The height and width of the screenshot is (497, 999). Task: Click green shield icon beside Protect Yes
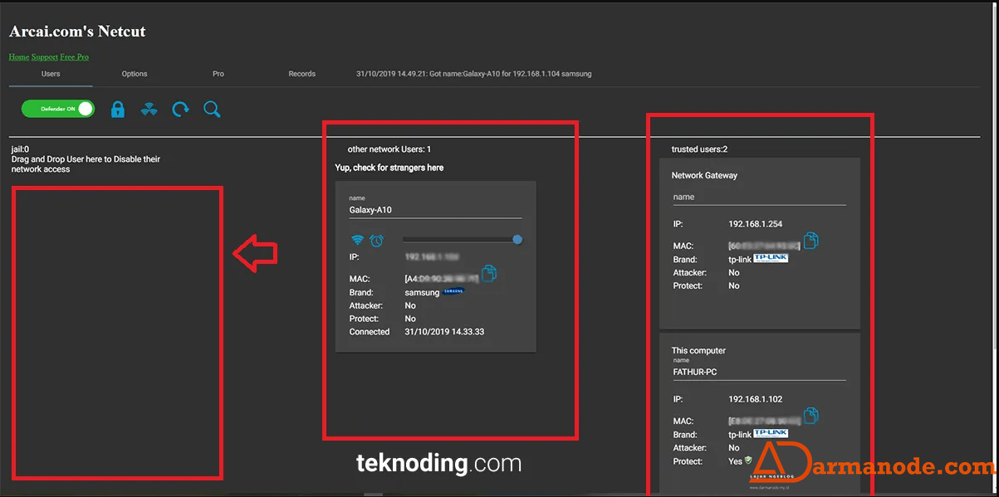(748, 460)
